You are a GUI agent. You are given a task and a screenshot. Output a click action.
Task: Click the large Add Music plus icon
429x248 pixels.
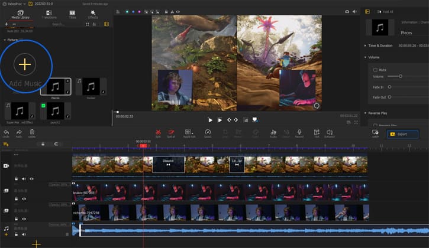pyautogui.click(x=24, y=64)
